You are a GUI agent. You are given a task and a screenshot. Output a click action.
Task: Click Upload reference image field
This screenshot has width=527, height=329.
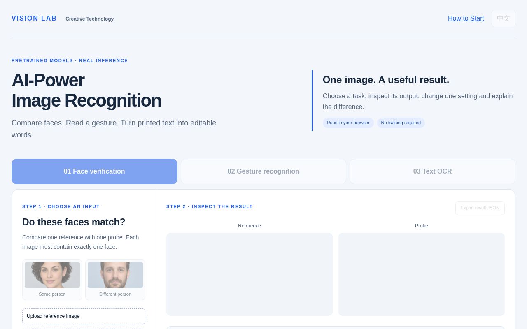pos(84,316)
